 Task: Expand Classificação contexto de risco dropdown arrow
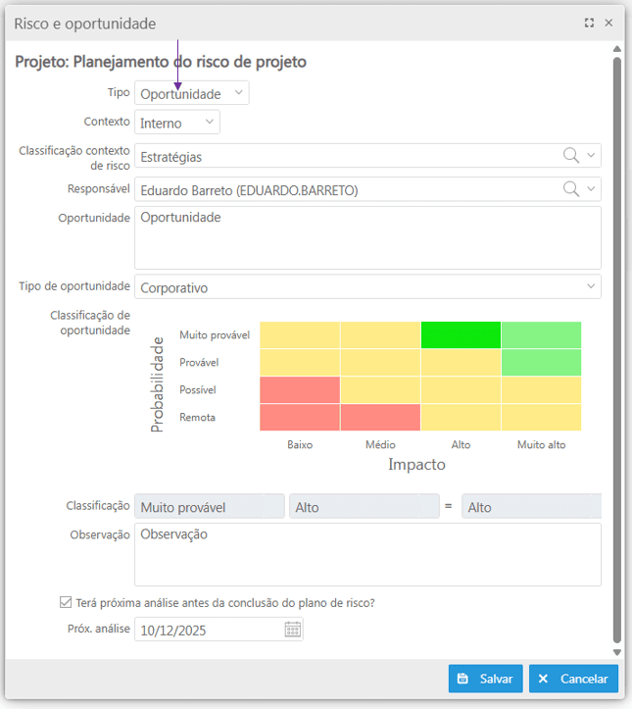point(591,155)
